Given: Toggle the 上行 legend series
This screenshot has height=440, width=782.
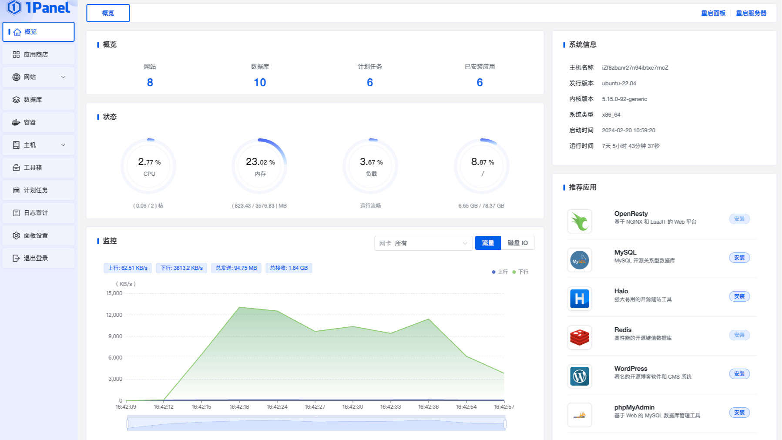Looking at the screenshot, I should pos(500,272).
